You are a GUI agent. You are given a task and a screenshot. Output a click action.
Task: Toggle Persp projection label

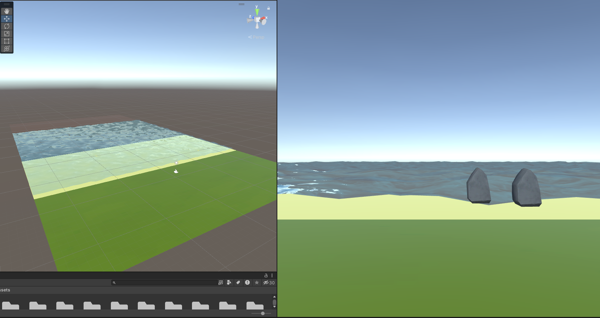click(x=256, y=37)
